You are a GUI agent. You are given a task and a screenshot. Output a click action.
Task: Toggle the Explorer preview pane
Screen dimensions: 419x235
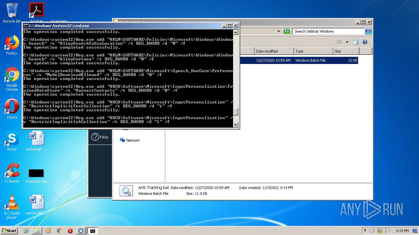[356, 42]
